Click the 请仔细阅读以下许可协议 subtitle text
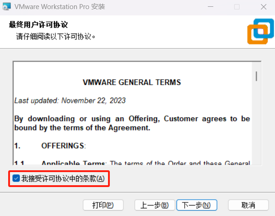275x216 pixels. pos(56,37)
